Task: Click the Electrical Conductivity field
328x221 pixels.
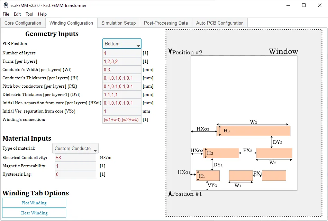Action: [75, 158]
